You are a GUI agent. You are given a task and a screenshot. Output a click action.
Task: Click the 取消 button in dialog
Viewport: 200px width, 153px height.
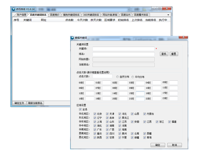[175, 145]
